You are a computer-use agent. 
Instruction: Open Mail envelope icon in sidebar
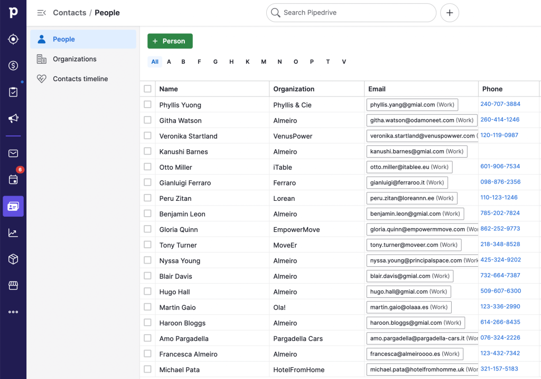point(13,153)
